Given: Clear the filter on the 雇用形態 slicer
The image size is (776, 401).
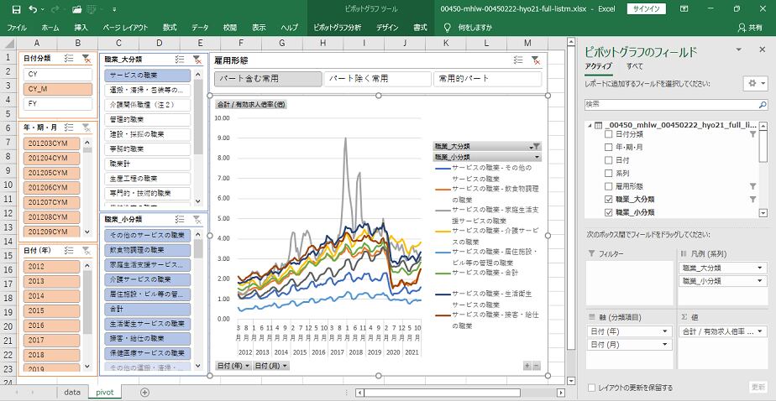Looking at the screenshot, I should click(x=535, y=60).
